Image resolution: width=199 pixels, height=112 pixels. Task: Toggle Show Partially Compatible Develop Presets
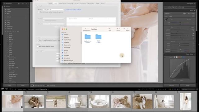(x=38, y=40)
